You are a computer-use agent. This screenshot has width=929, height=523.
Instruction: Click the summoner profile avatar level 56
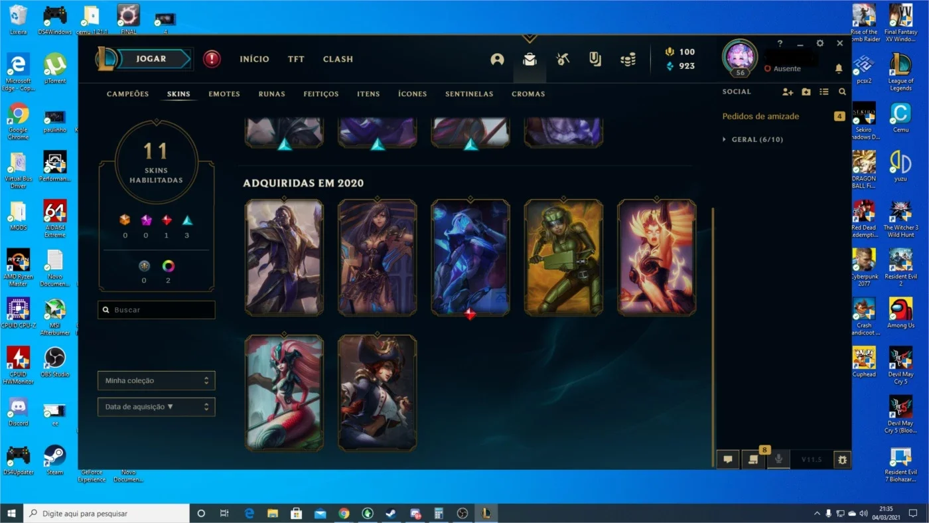[x=739, y=58]
